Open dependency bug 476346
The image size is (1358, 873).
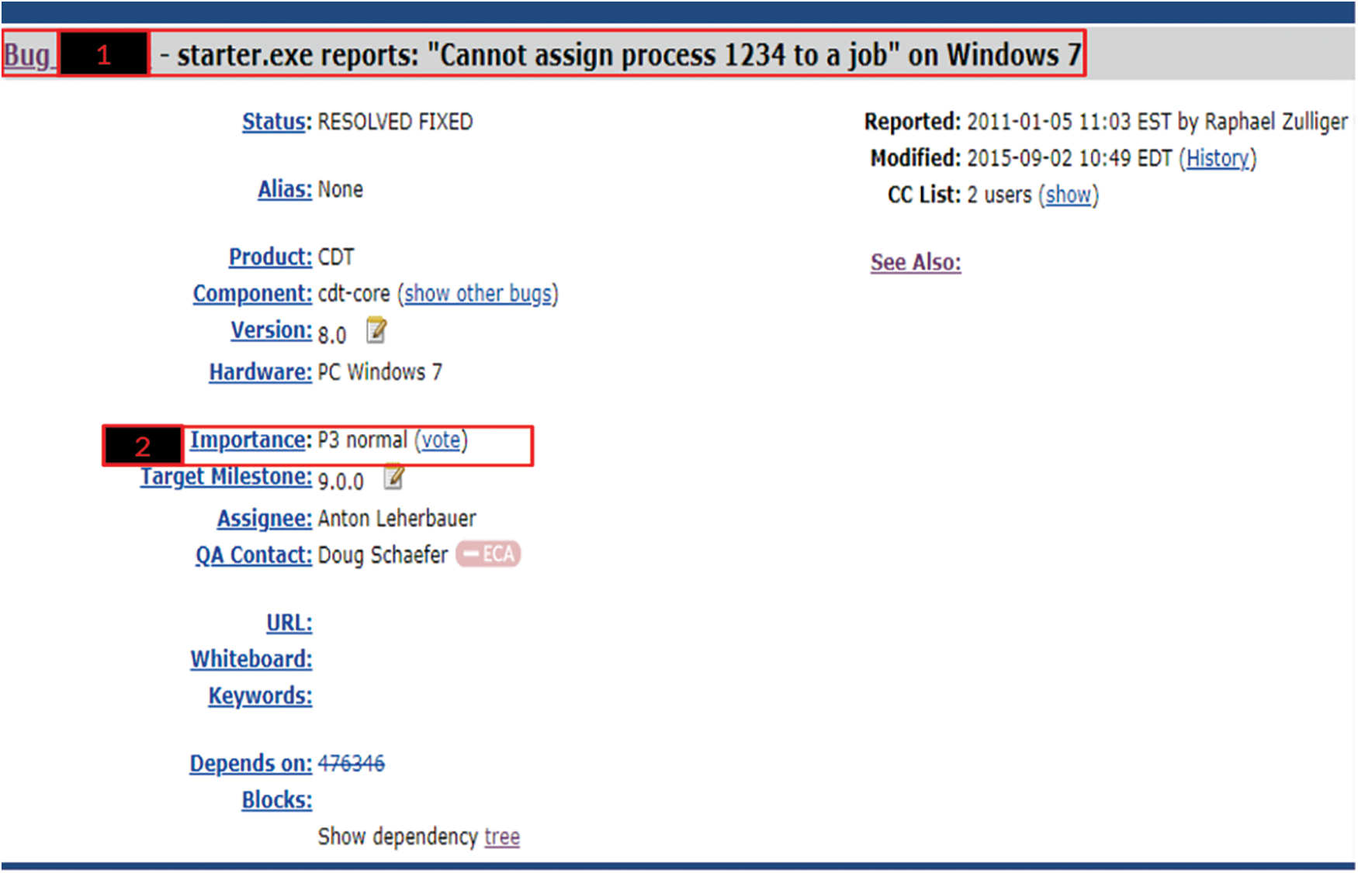pos(351,764)
